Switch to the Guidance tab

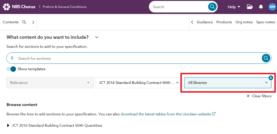point(204,22)
